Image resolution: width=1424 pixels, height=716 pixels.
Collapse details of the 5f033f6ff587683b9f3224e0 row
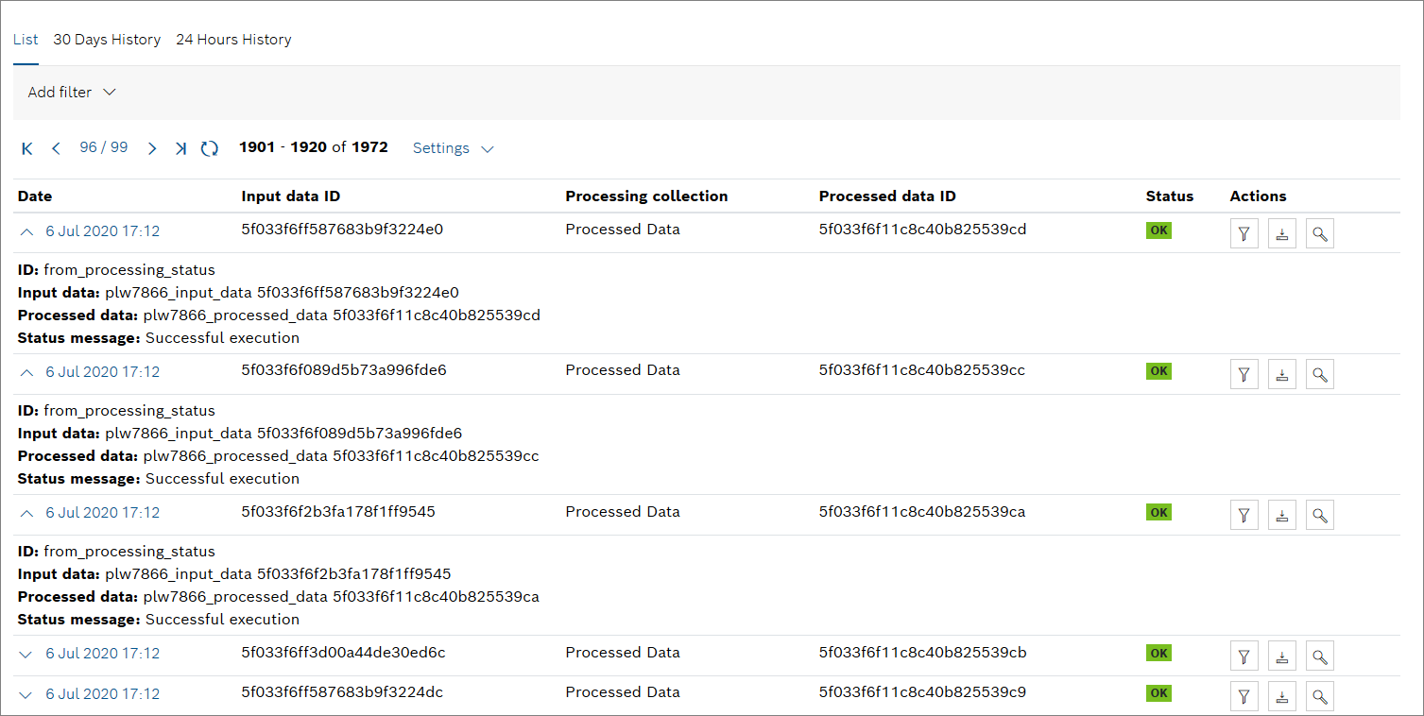26,231
